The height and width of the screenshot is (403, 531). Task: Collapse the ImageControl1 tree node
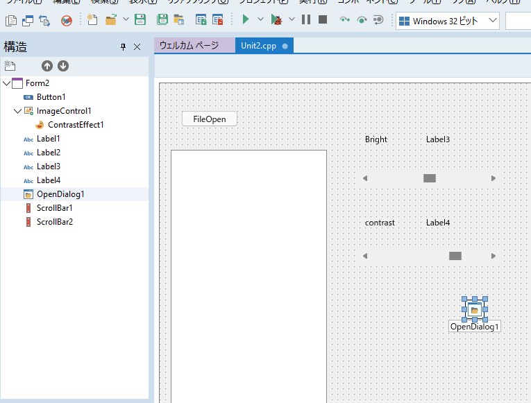pos(18,111)
